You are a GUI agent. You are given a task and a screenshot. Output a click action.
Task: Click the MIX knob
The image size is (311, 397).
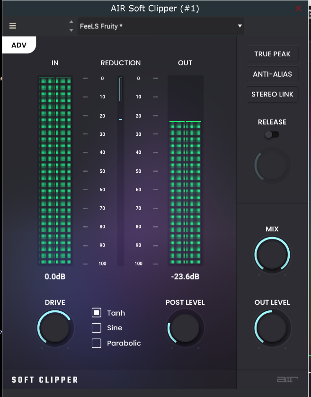click(x=272, y=255)
